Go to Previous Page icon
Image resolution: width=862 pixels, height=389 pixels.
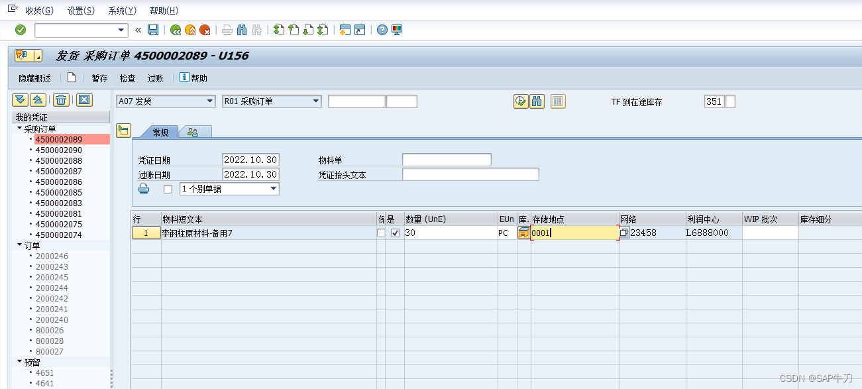pos(294,30)
